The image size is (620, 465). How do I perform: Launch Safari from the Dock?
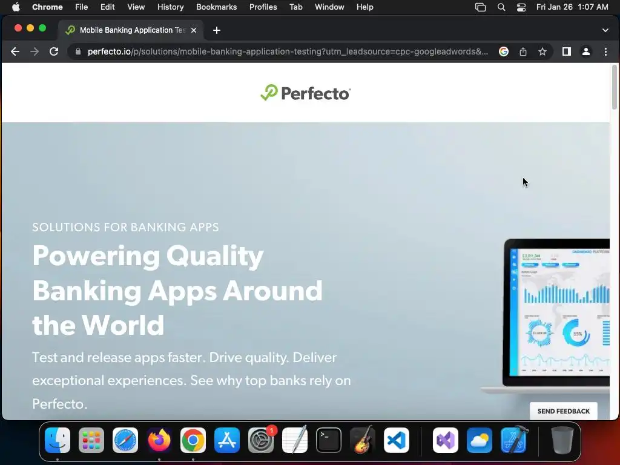click(x=125, y=440)
